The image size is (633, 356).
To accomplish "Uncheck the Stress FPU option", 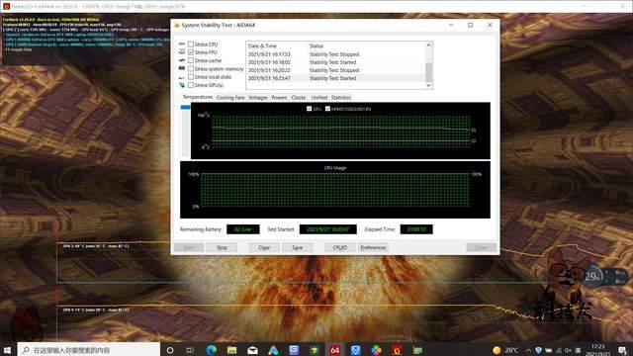I will (x=191, y=52).
